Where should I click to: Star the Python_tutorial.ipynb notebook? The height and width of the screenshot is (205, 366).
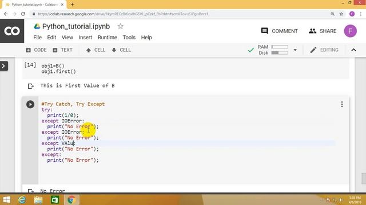121,26
